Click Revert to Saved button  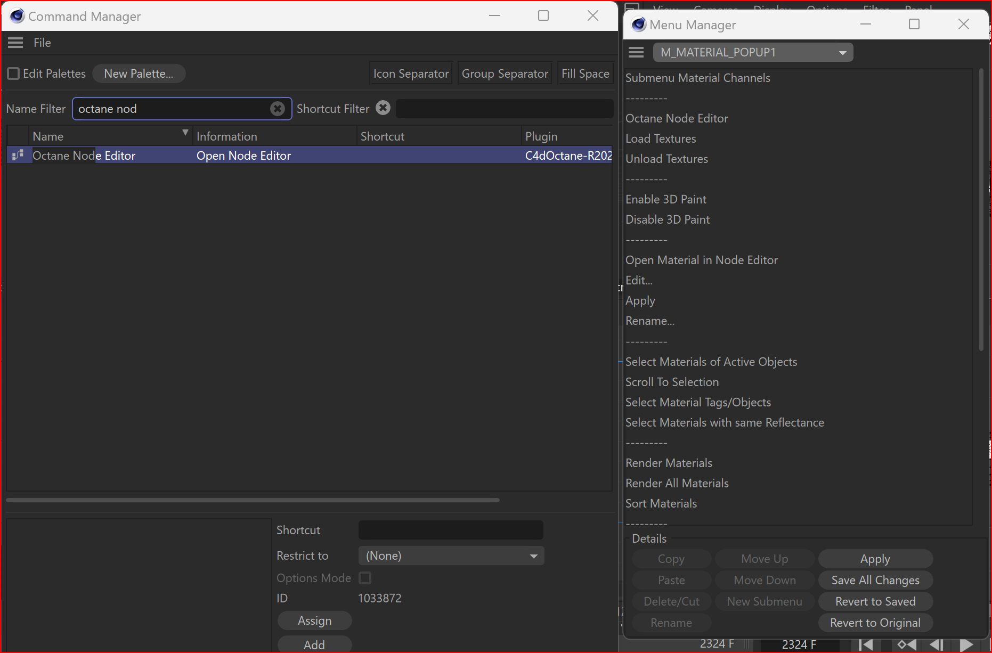click(x=875, y=601)
